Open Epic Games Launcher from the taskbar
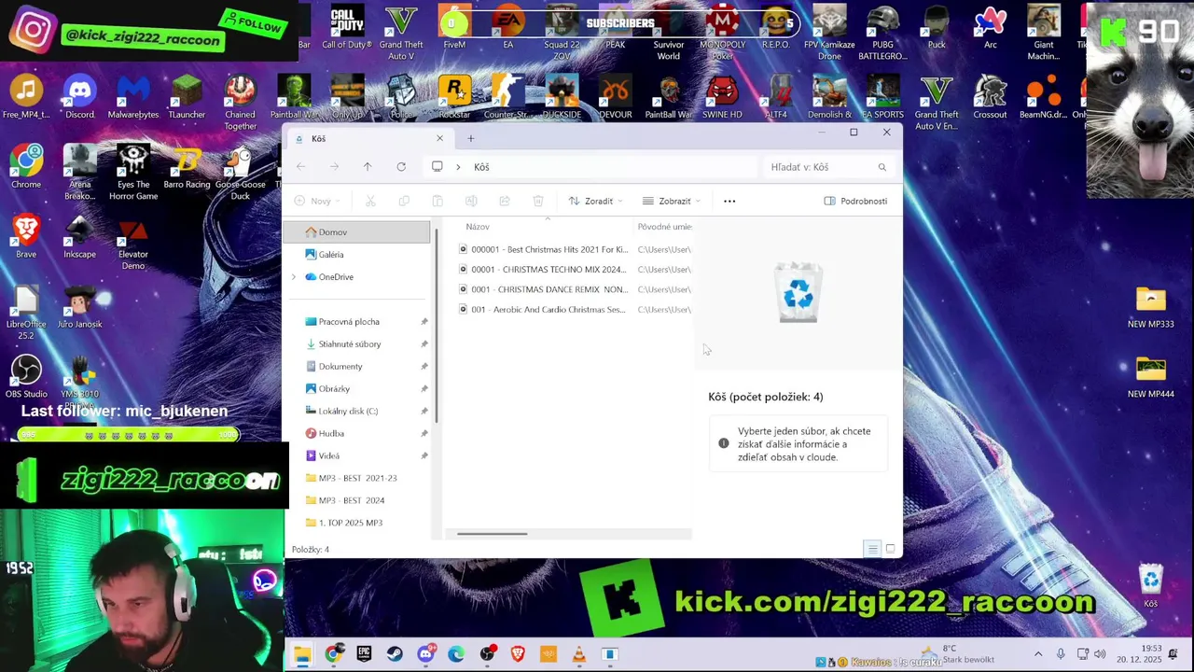The width and height of the screenshot is (1194, 672). point(364,654)
